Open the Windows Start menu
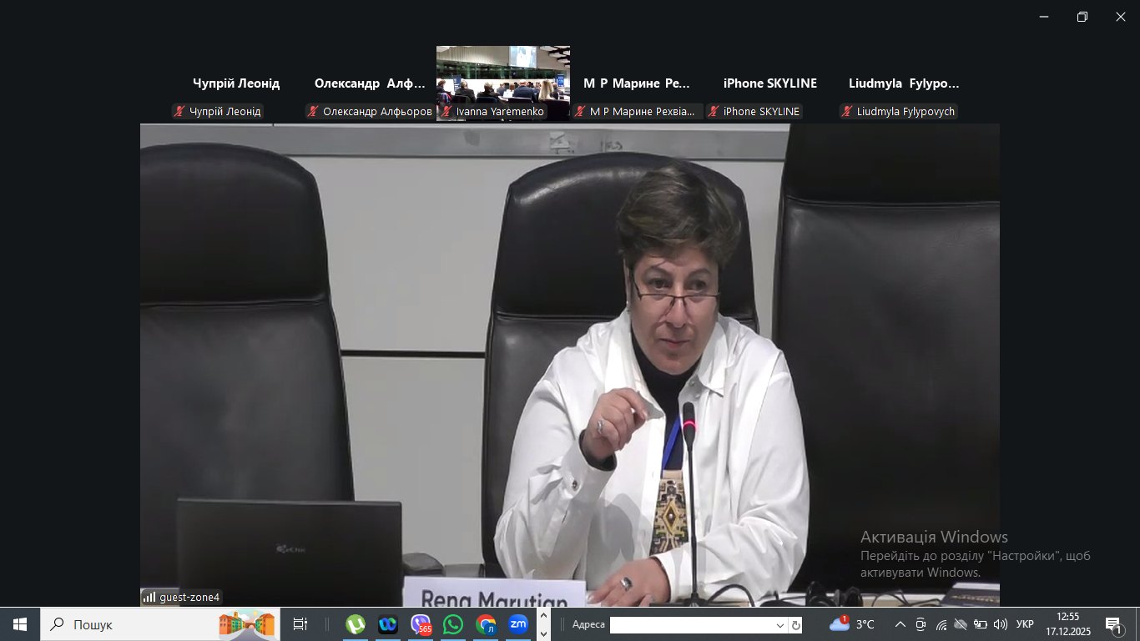Image resolution: width=1140 pixels, height=641 pixels. (20, 624)
